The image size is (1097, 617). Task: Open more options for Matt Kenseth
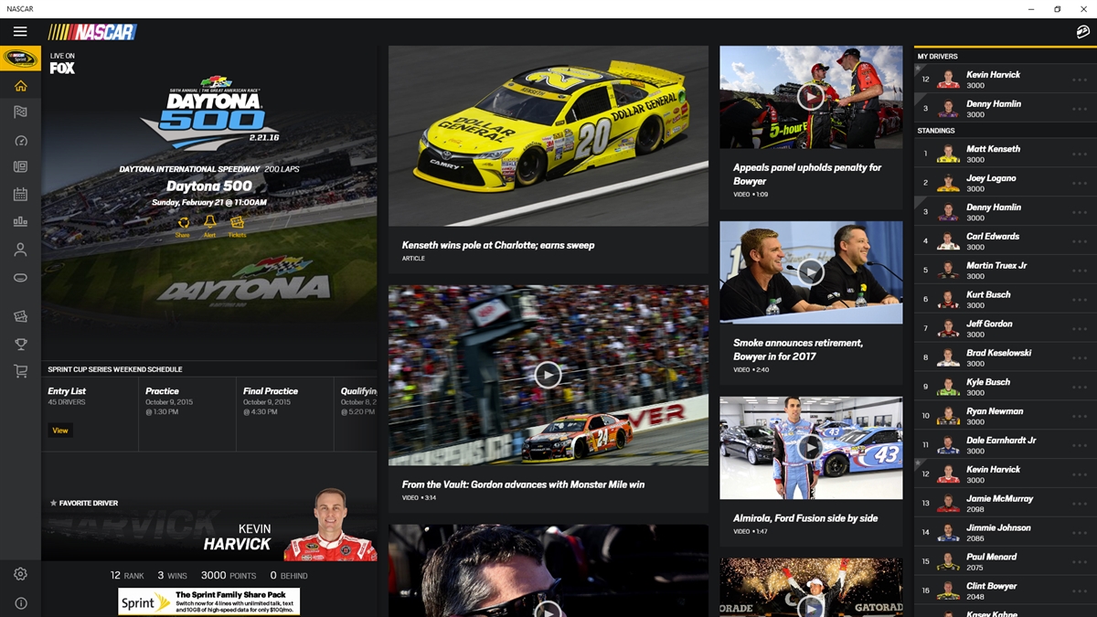click(1080, 154)
